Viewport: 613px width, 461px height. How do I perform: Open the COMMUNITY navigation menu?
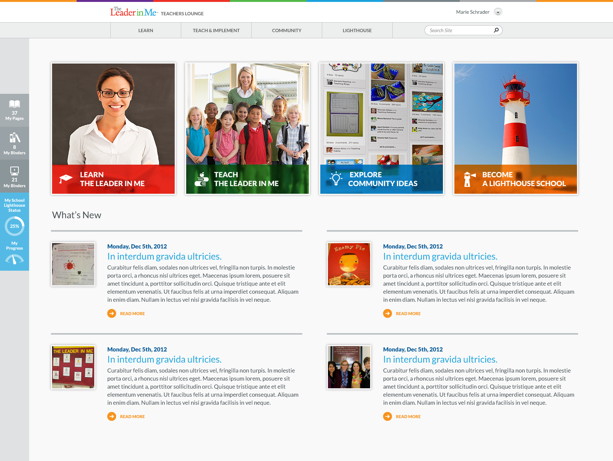click(x=287, y=30)
